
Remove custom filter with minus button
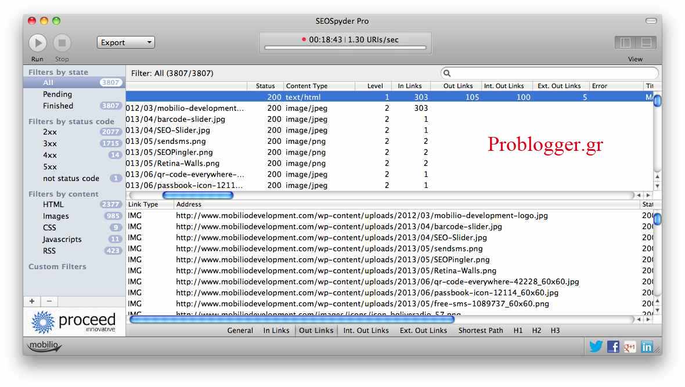49,301
